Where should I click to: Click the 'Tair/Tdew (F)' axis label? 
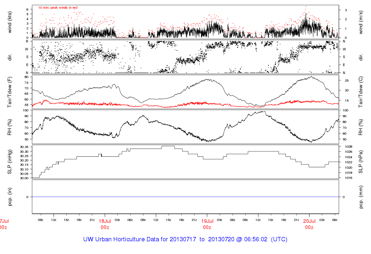(x=10, y=92)
